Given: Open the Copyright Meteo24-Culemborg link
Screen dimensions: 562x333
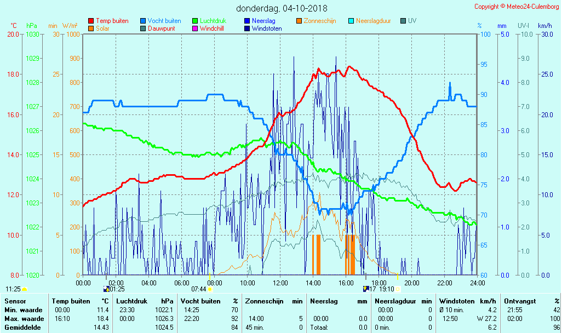Looking at the screenshot, I should tap(517, 7).
